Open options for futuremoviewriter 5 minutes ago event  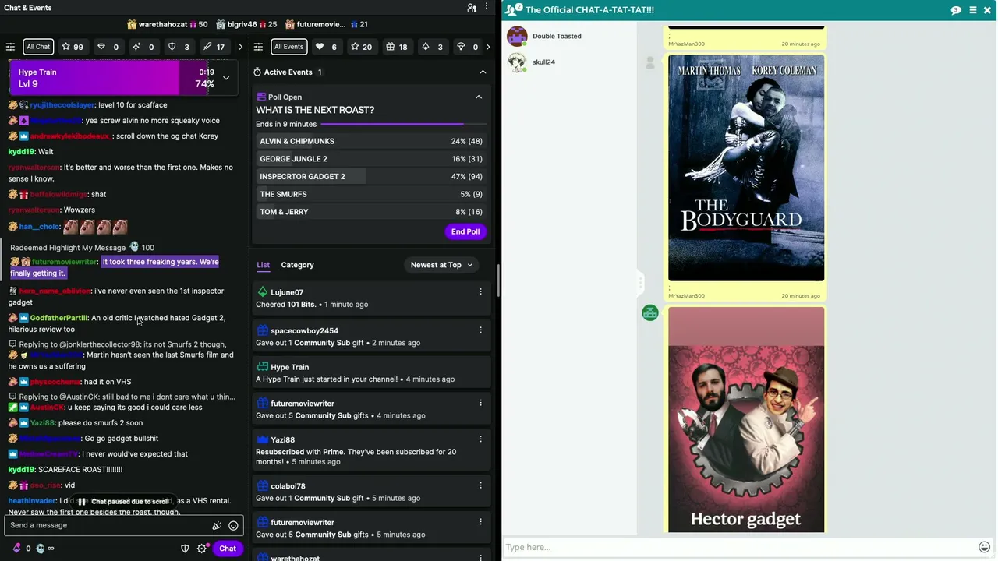(x=480, y=522)
